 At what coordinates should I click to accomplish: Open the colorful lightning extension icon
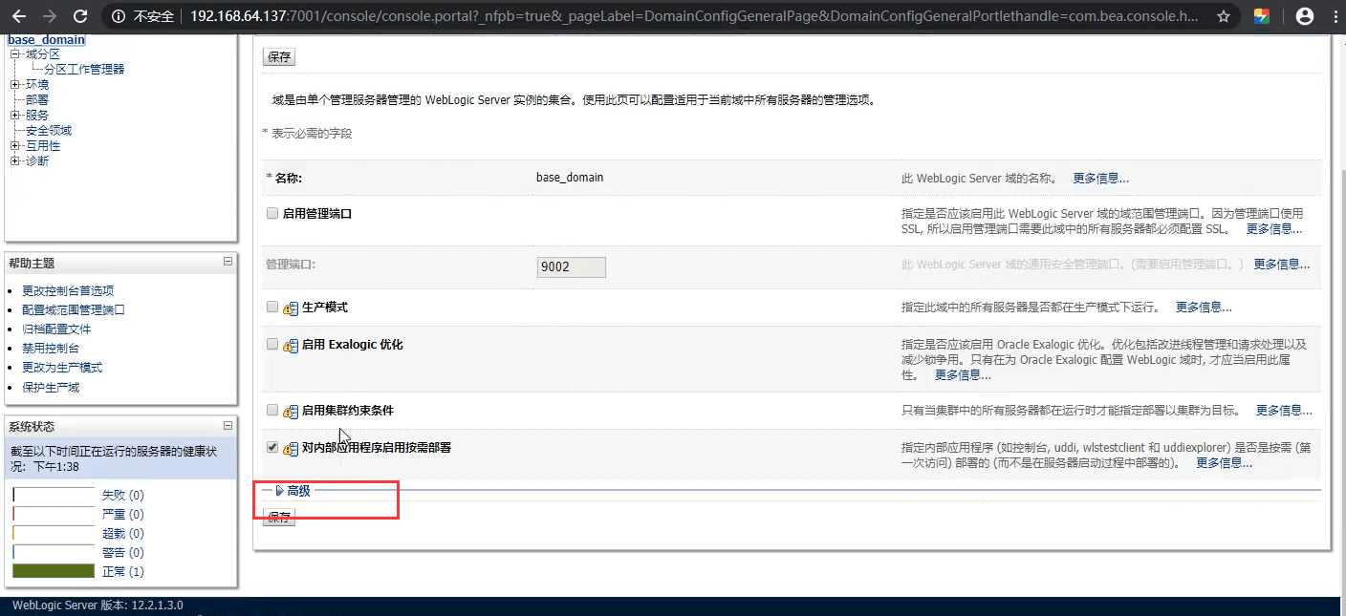1262,16
